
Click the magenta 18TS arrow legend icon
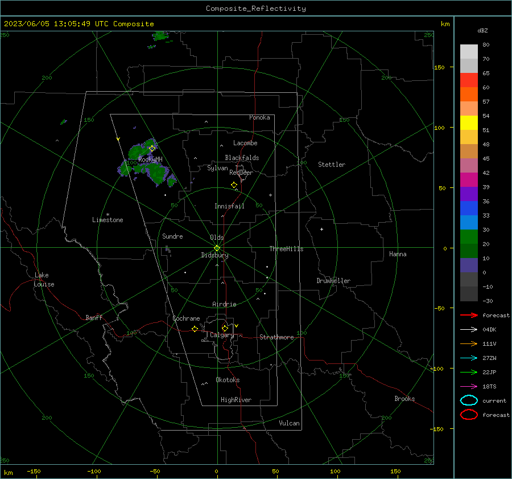click(x=469, y=387)
